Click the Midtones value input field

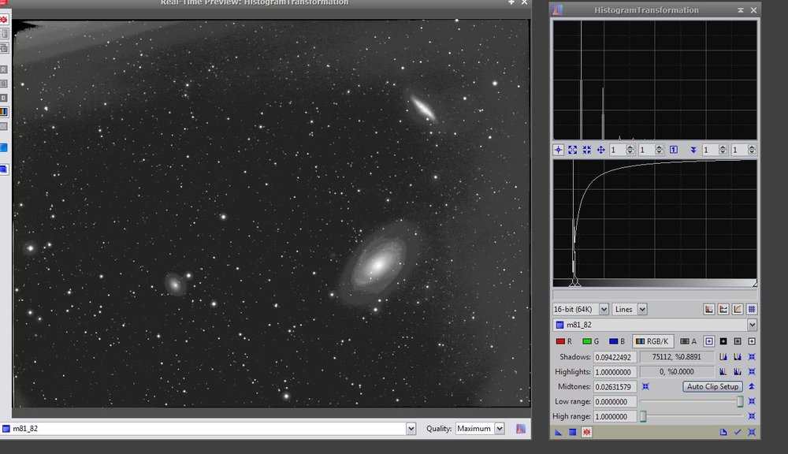click(x=615, y=387)
